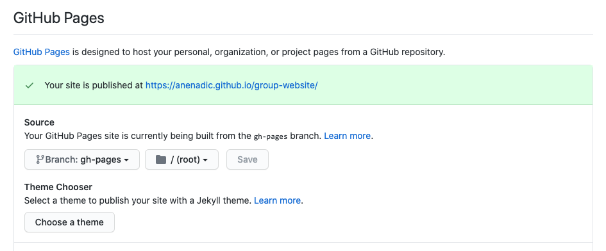The width and height of the screenshot is (606, 251).
Task: Open Learn more link about Jekyll themes
Action: coord(278,200)
